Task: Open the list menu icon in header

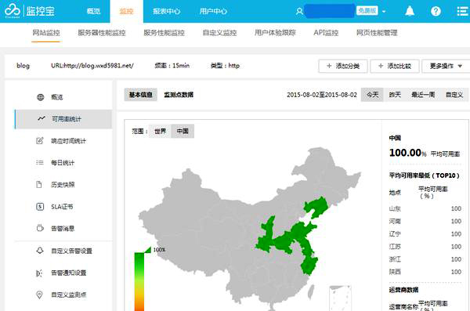Action: tap(462, 12)
